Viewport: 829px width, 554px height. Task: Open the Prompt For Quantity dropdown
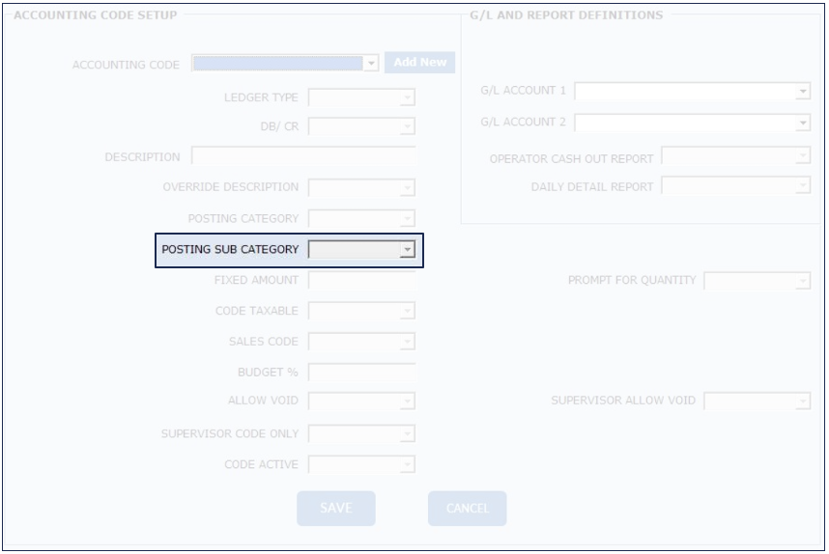pyautogui.click(x=757, y=281)
